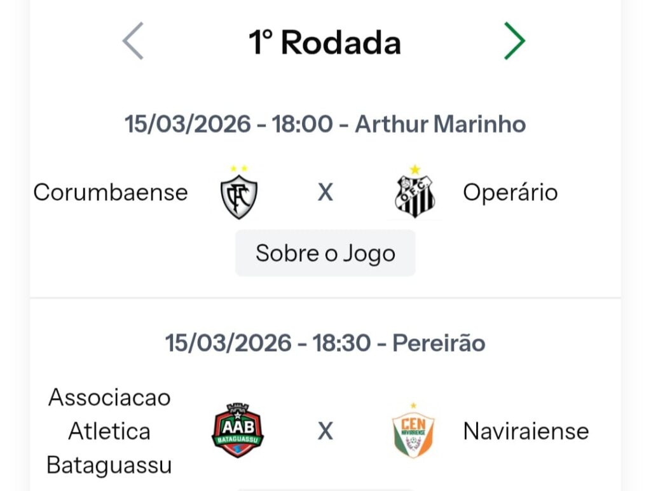The width and height of the screenshot is (651, 491).
Task: Tap the Corumbaense club crest
Action: (238, 197)
